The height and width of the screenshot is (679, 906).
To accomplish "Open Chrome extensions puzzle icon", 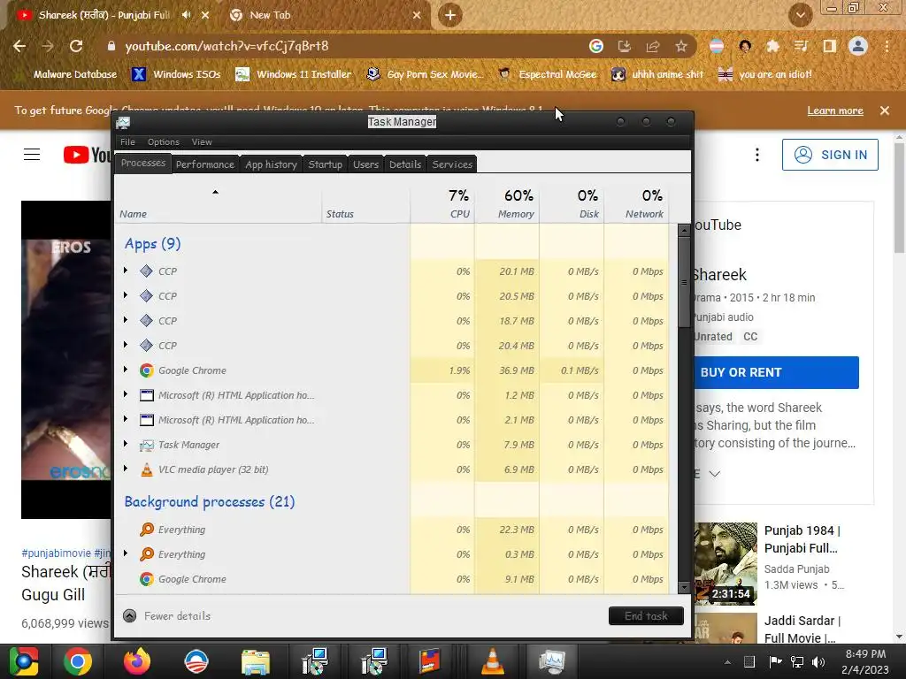I will click(x=773, y=46).
